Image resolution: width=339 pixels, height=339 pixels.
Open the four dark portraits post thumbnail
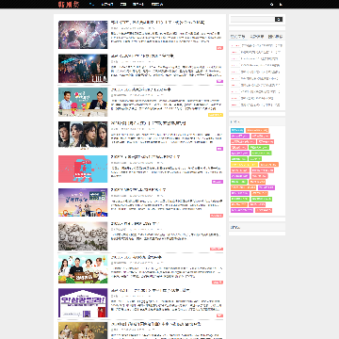[83, 135]
